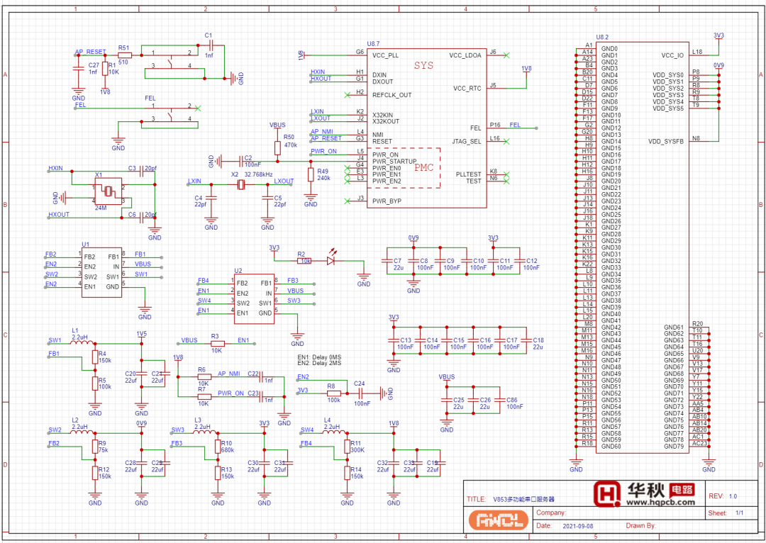Select capacitor C86 100nF symbol

coord(499,400)
